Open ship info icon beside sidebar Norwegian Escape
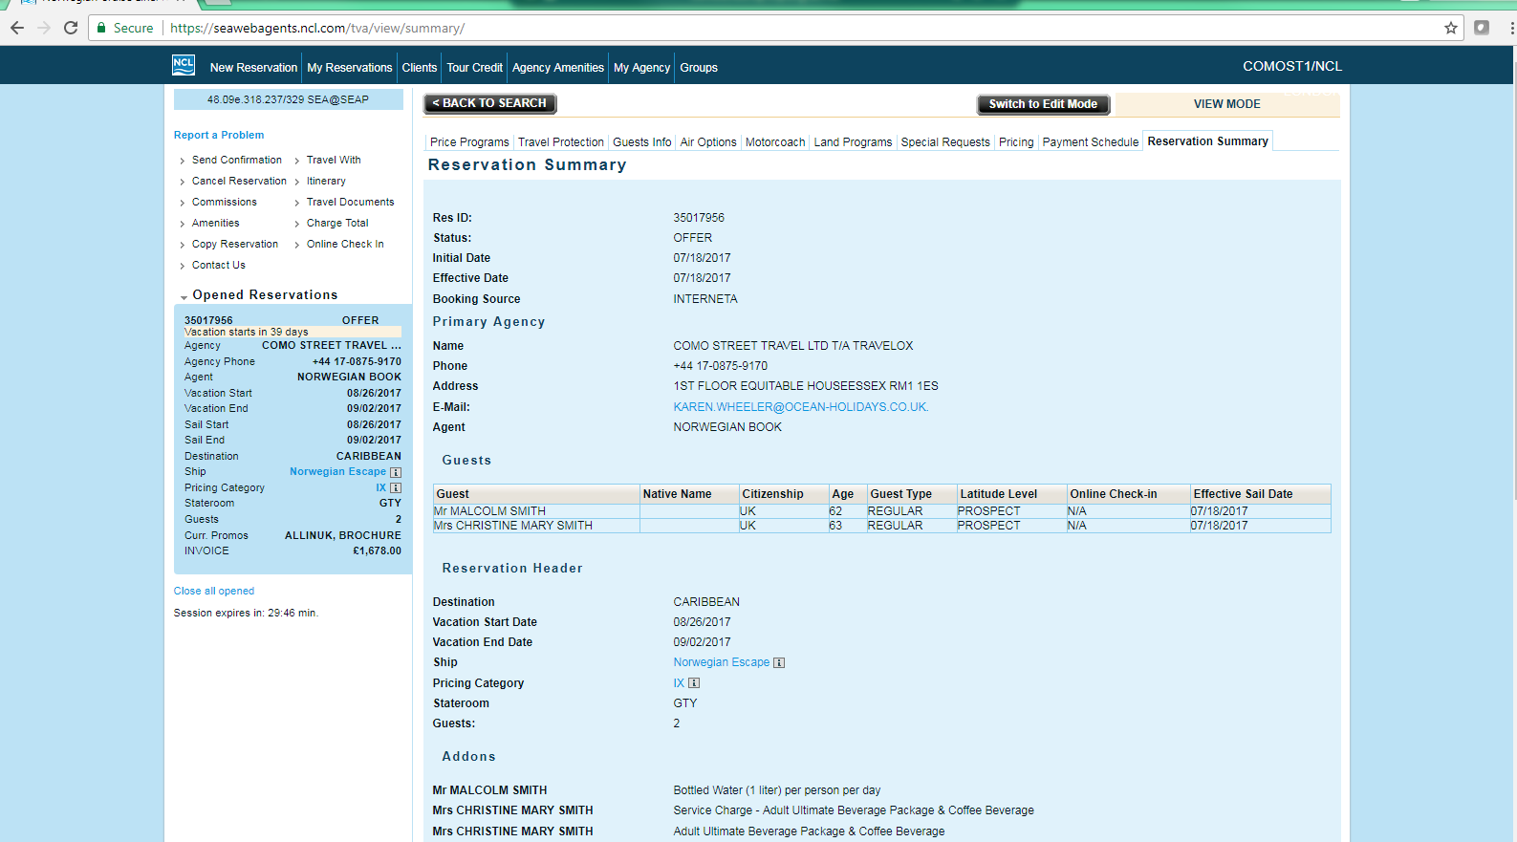The height and width of the screenshot is (842, 1517). (396, 472)
